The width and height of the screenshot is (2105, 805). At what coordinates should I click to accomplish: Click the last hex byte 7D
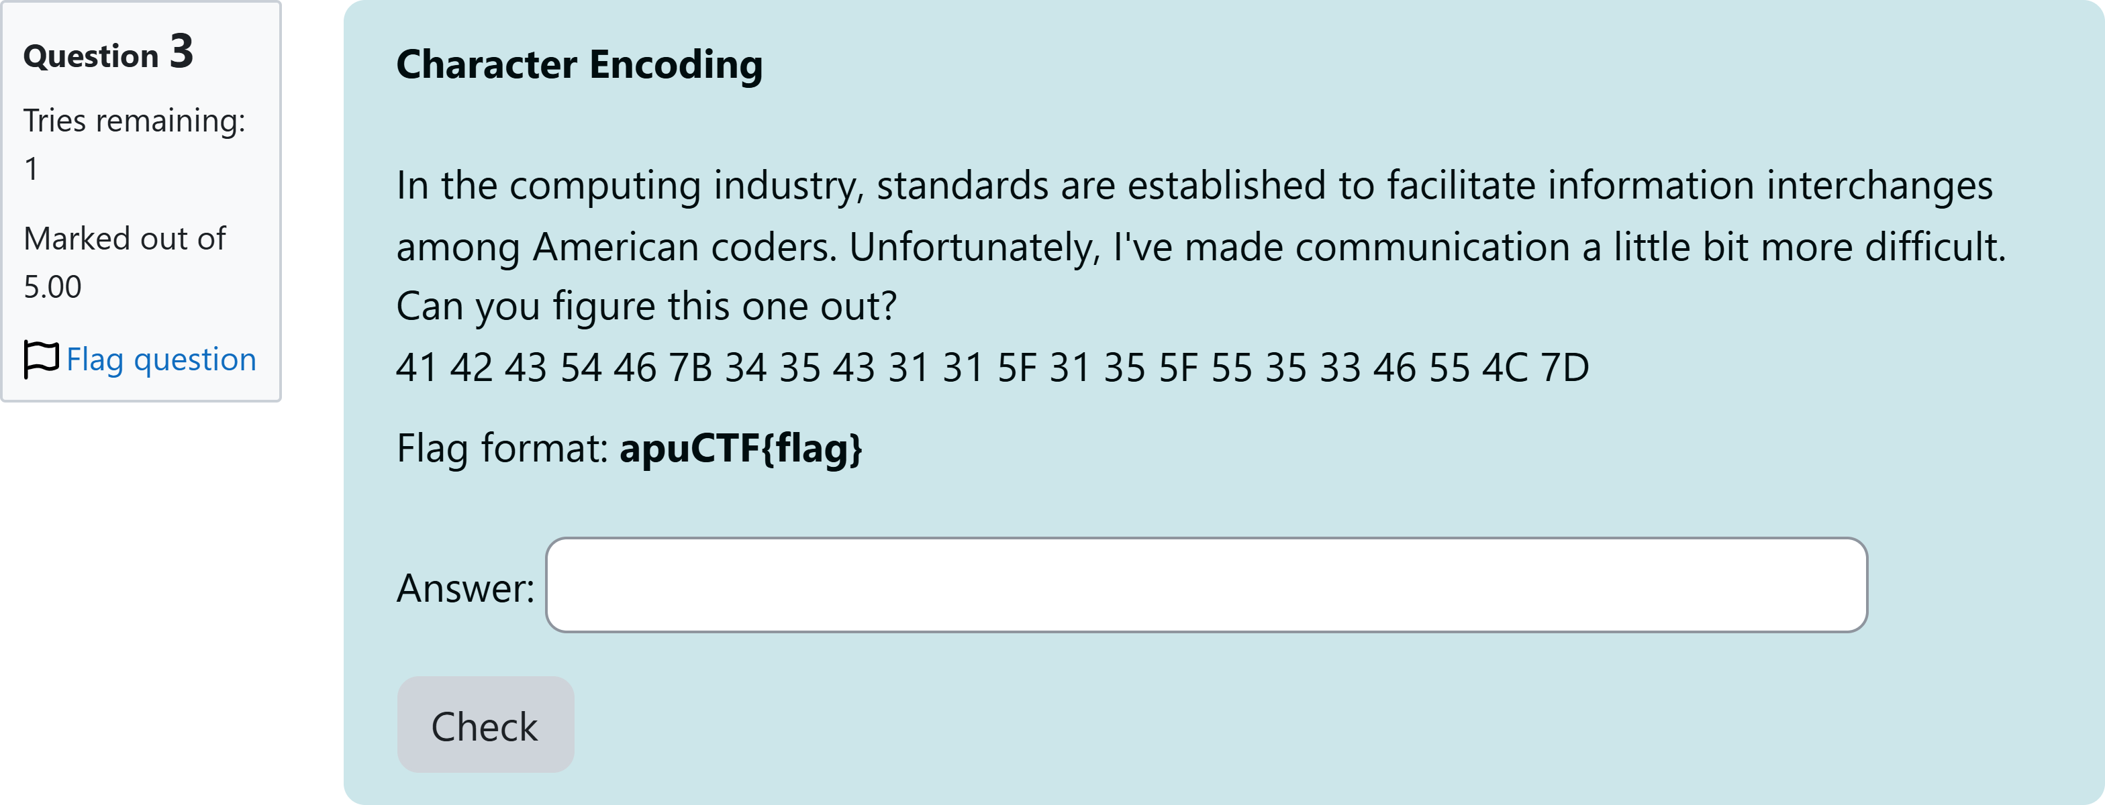1564,368
